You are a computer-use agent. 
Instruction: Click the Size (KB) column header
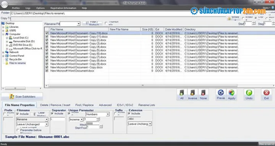point(147,29)
